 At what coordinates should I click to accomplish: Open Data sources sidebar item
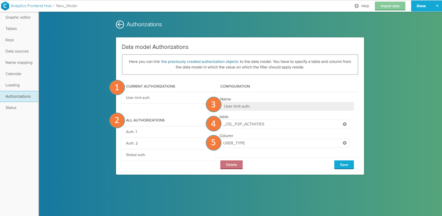[x=17, y=52]
